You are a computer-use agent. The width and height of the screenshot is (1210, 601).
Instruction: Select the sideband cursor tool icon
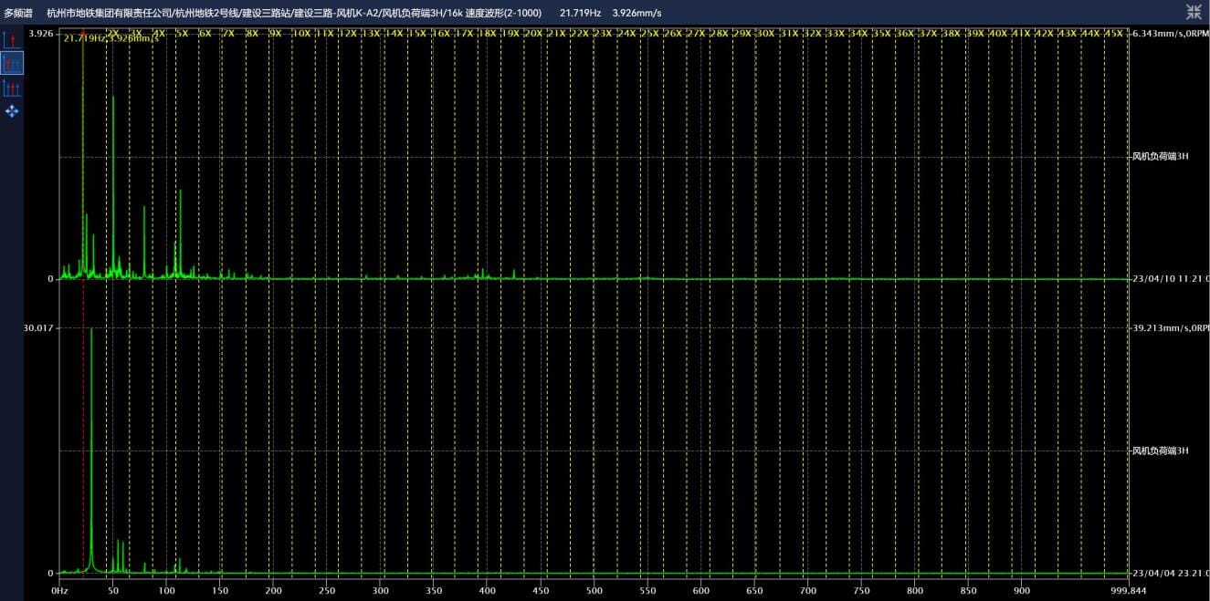12,88
